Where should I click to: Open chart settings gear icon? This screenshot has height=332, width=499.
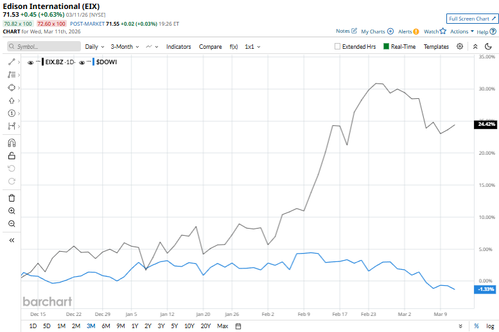tap(460, 46)
